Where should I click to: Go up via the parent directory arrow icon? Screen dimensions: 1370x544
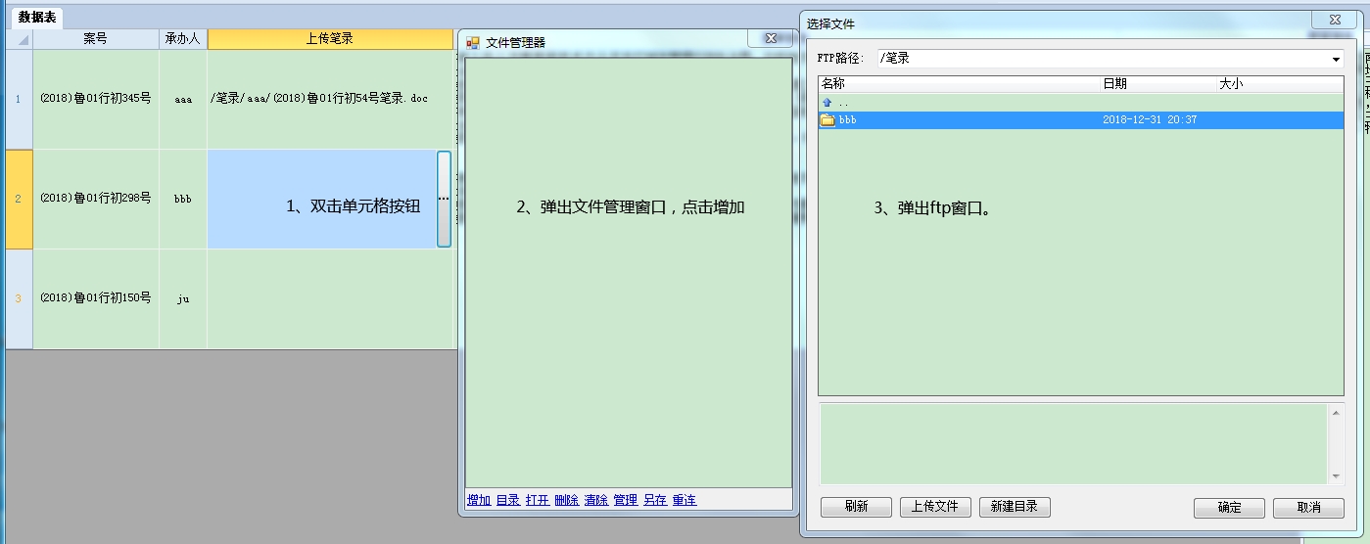(x=827, y=102)
